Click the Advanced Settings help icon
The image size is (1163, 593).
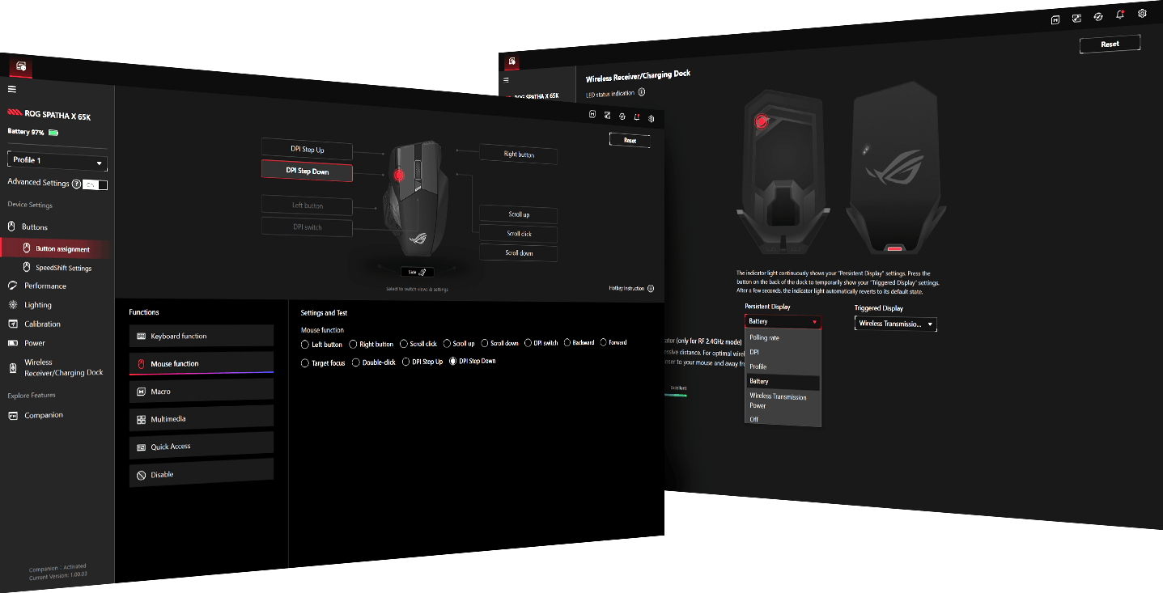tap(77, 184)
